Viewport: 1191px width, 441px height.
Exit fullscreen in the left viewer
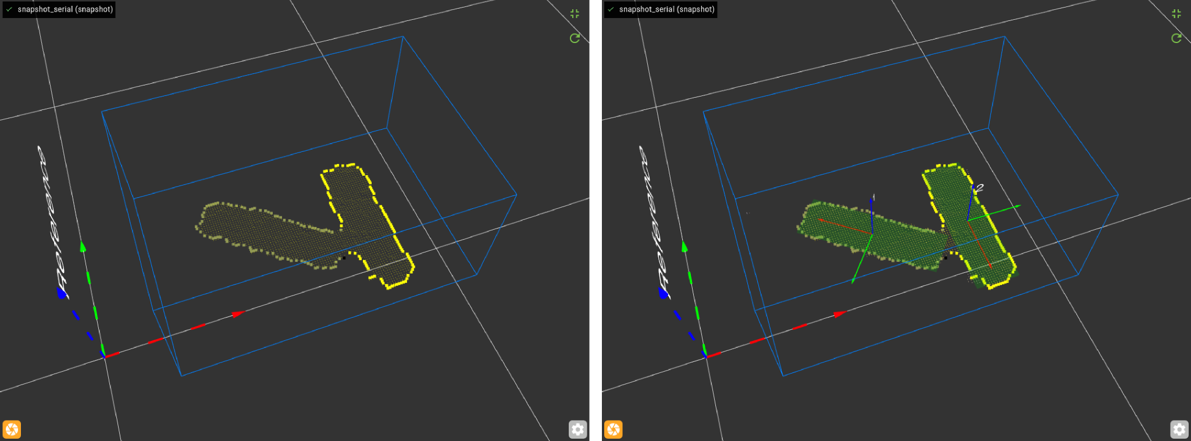pyautogui.click(x=575, y=14)
